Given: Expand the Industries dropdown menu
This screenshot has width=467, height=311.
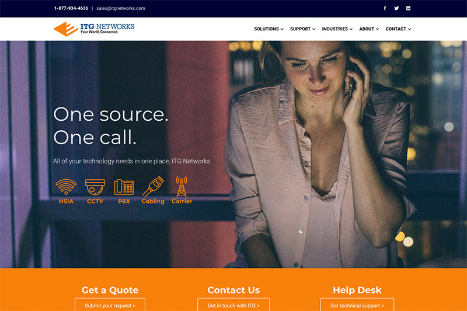Looking at the screenshot, I should click(x=337, y=29).
